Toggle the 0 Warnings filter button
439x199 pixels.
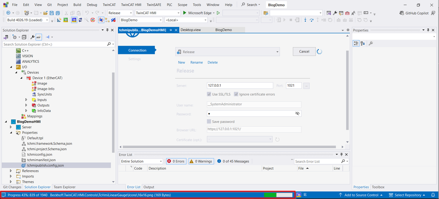point(201,161)
